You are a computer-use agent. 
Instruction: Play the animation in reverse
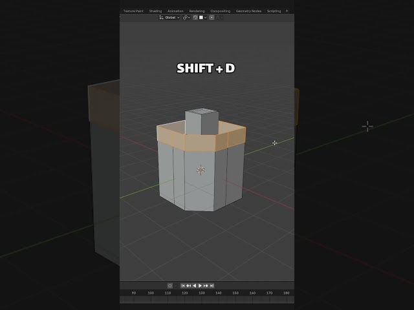coord(194,285)
